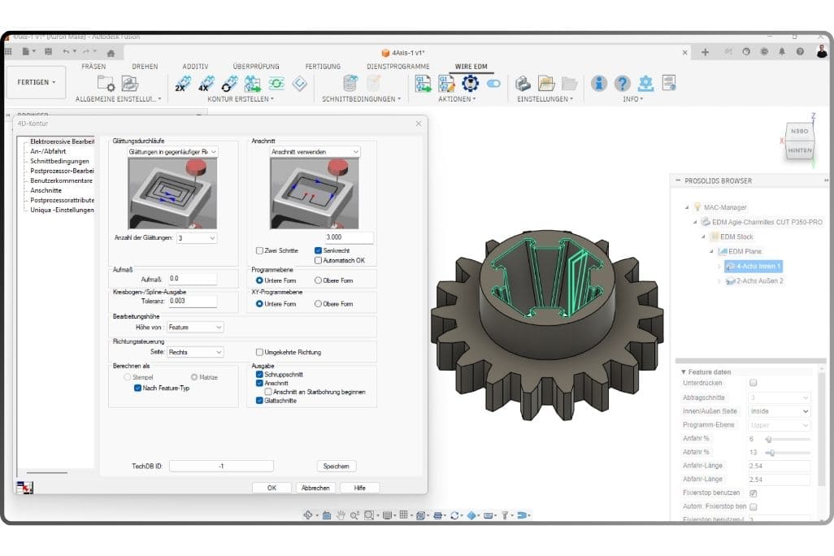Open the folder-with-gear general settings icon
The width and height of the screenshot is (834, 556).
pyautogui.click(x=106, y=84)
